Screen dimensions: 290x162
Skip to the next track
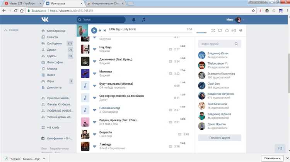point(104,30)
